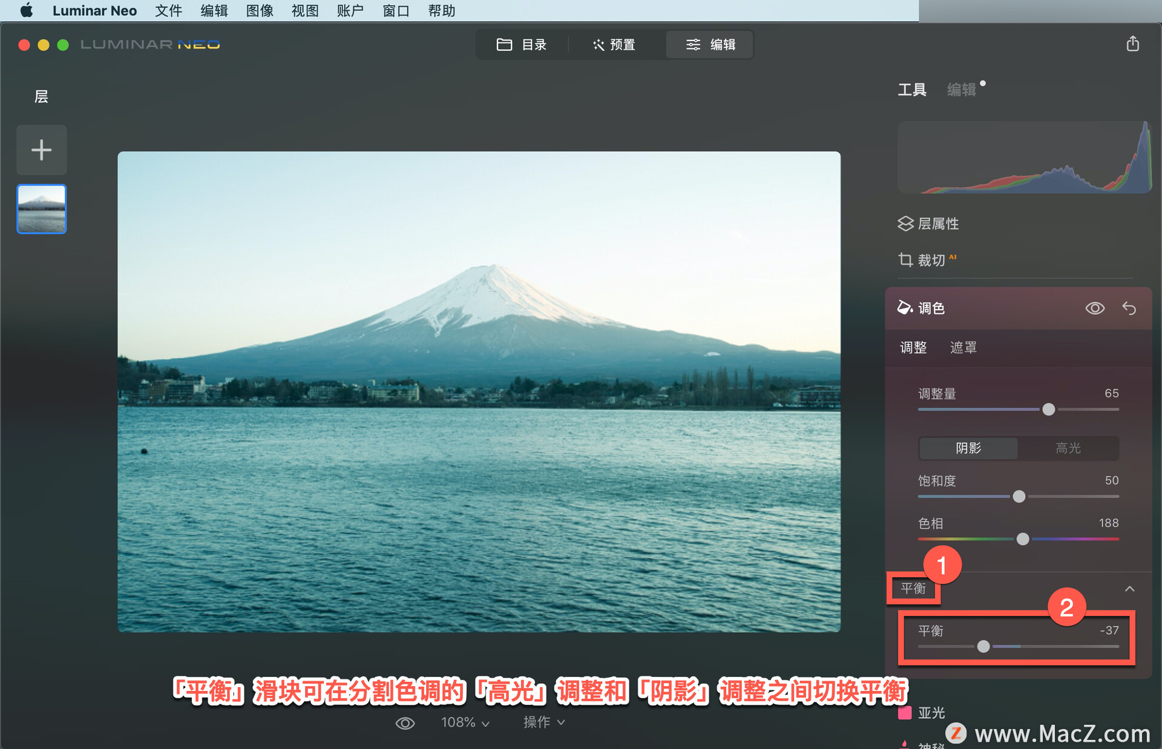This screenshot has height=749, width=1162.
Task: Click the 调整量 value 65
Action: pyautogui.click(x=1111, y=393)
